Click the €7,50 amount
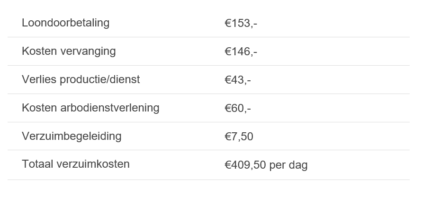The width and height of the screenshot is (431, 197). pos(239,137)
